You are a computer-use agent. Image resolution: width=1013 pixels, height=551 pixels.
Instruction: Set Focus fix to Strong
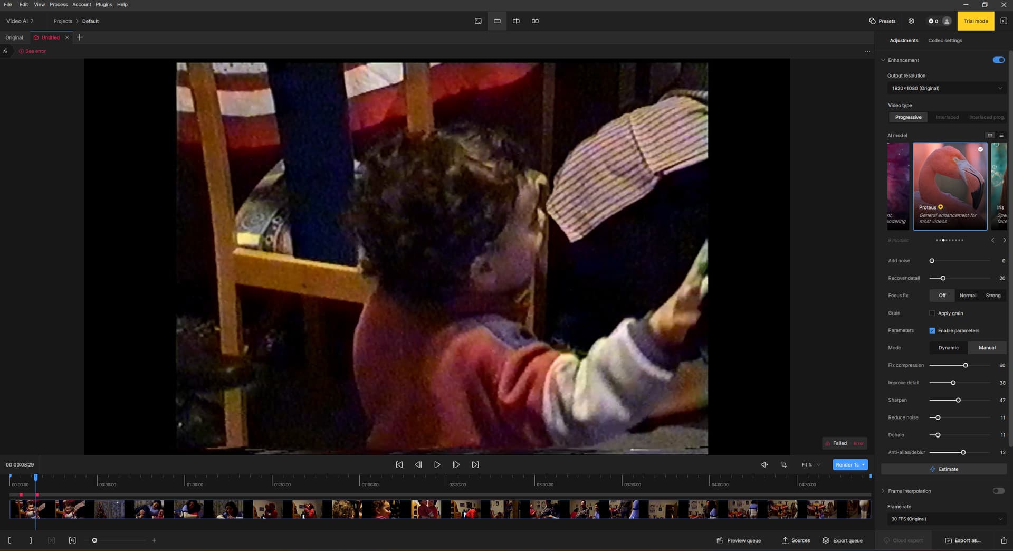click(x=993, y=296)
